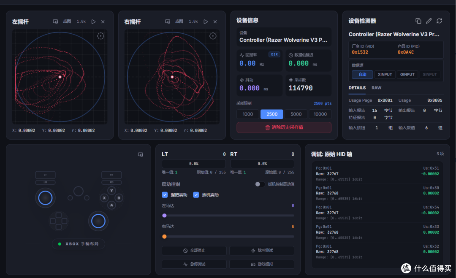Uncheck the grip vibration checkbox
This screenshot has width=456, height=278.
point(165,194)
